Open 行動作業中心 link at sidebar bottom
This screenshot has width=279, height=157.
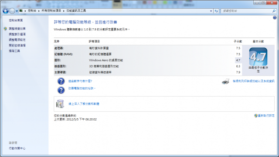[x=17, y=148]
